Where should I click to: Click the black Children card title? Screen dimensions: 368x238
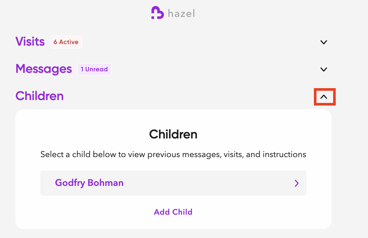173,134
